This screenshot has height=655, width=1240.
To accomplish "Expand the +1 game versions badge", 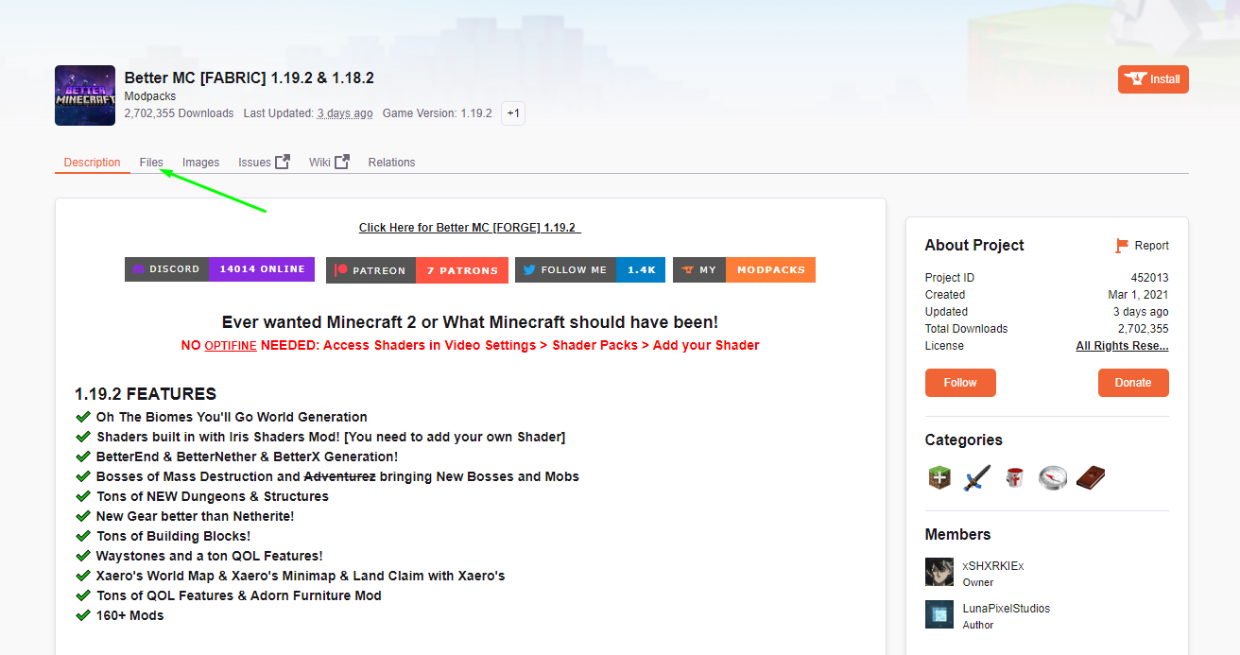I will pyautogui.click(x=513, y=112).
